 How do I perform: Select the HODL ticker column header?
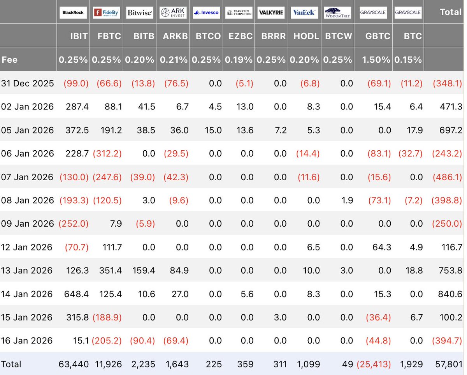pyautogui.click(x=307, y=36)
